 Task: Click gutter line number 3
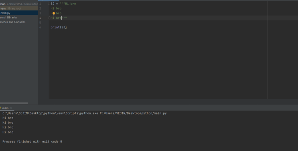[x=40, y=13]
